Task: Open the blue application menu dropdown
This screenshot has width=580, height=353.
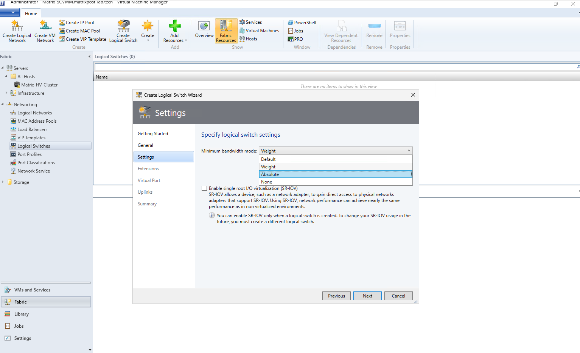Action: point(10,13)
